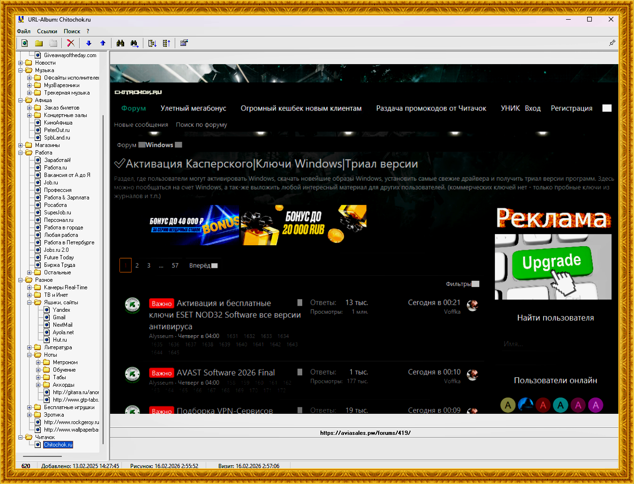634x484 pixels.
Task: Click the pin icon at toolbar right
Action: (612, 43)
